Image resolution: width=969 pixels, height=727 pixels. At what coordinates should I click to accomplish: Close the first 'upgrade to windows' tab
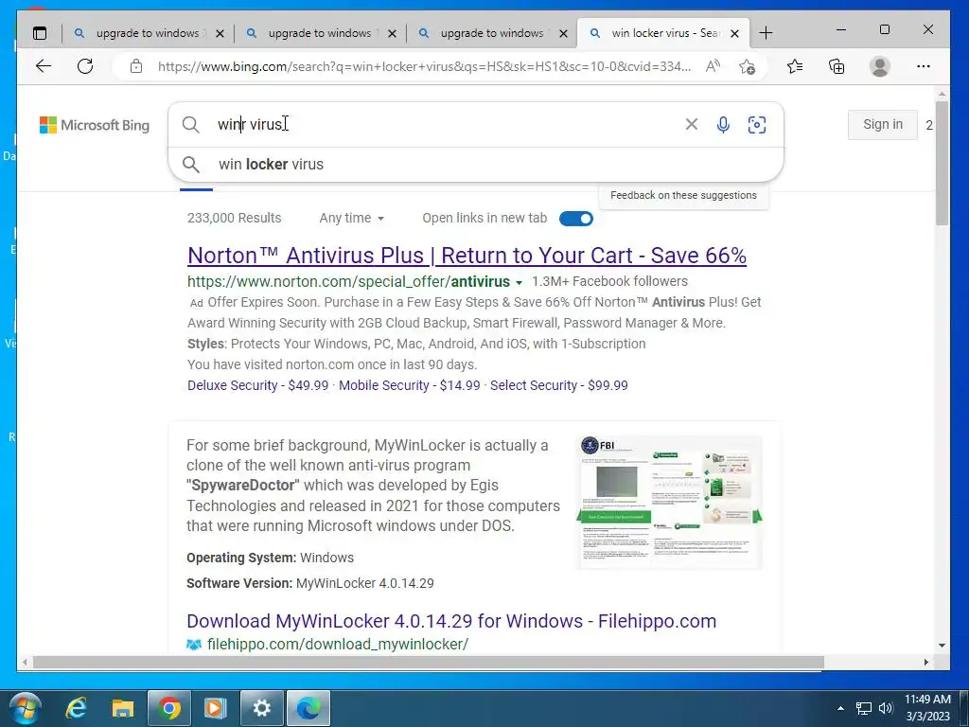tap(220, 33)
